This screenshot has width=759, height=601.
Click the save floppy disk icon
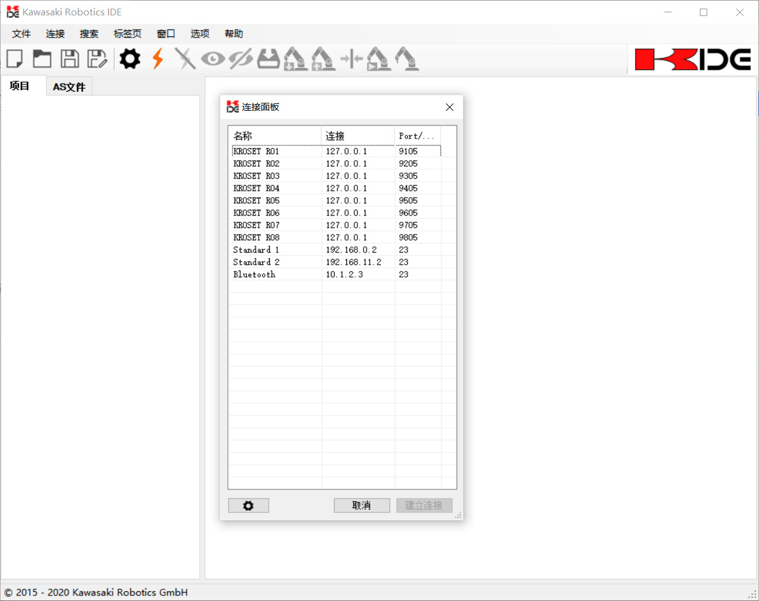pyautogui.click(x=70, y=59)
